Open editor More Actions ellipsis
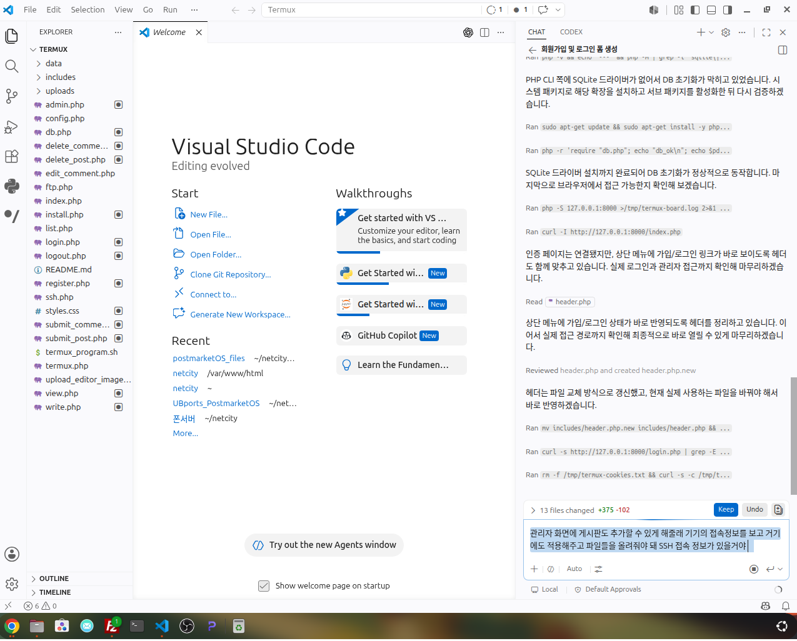 (501, 32)
